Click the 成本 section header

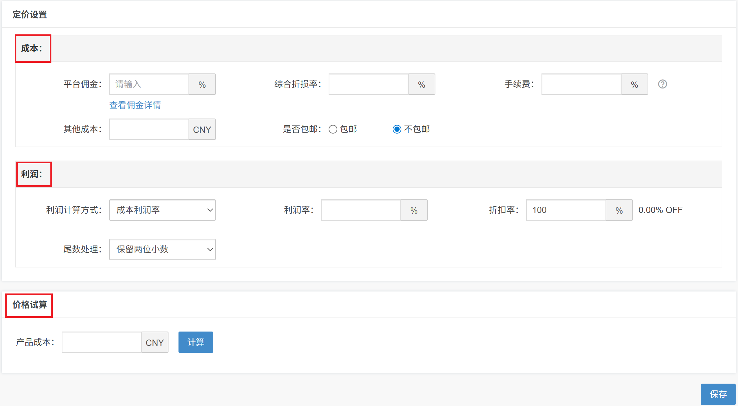point(32,48)
